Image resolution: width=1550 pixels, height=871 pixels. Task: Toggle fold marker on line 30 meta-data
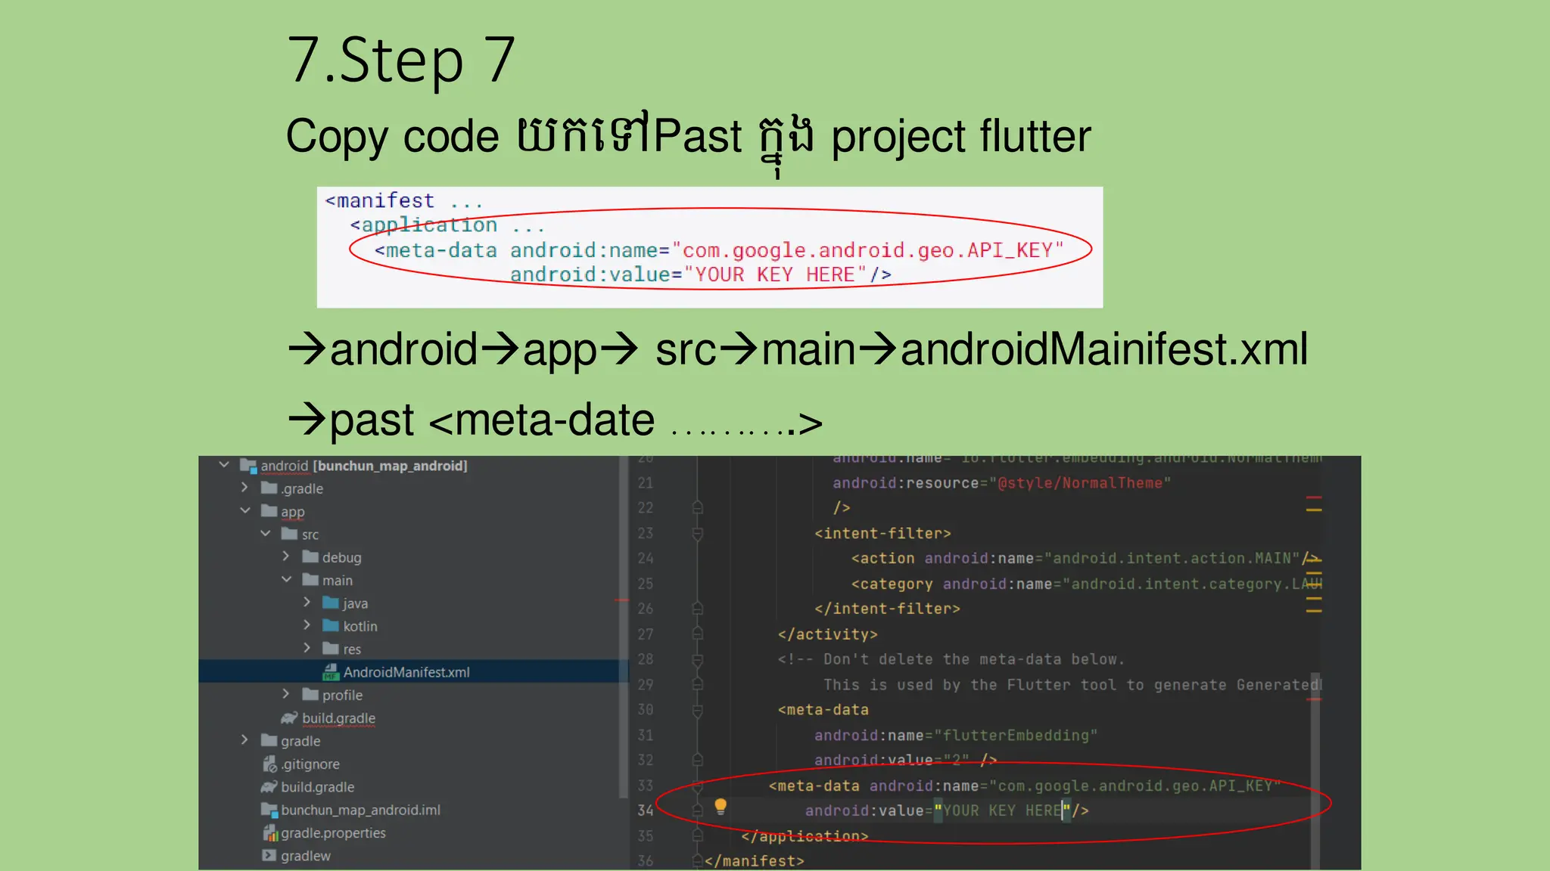698,710
